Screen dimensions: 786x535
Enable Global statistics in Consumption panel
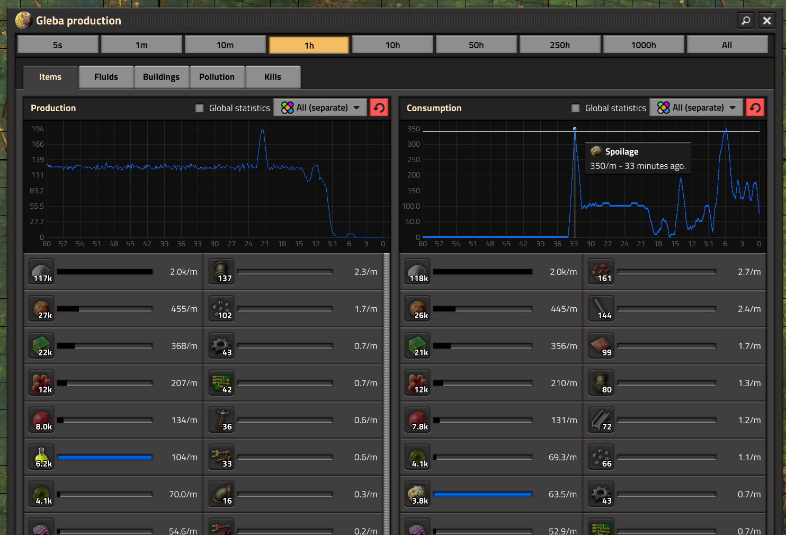[575, 108]
